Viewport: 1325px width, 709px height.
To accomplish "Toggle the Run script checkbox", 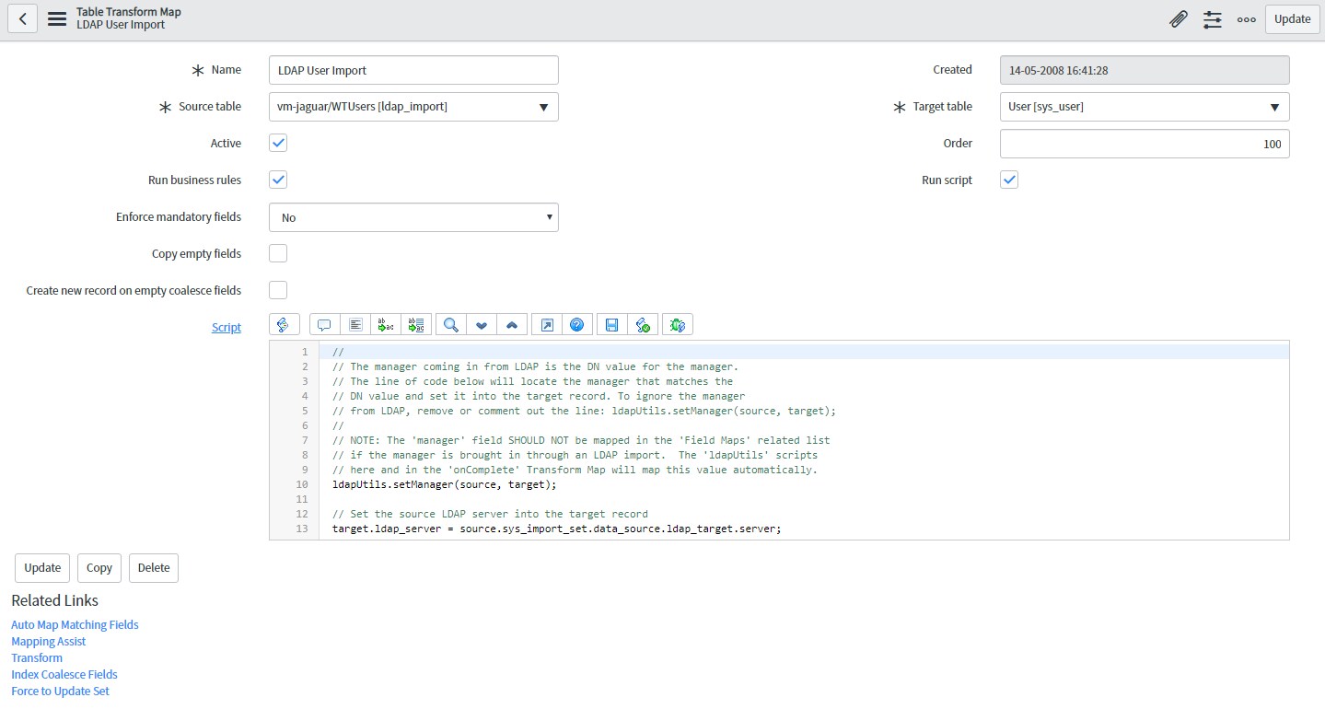I will 1009,180.
